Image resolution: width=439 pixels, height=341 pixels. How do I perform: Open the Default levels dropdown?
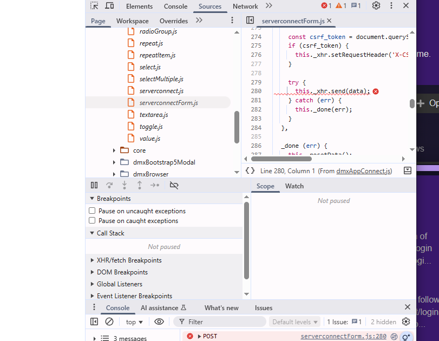pos(295,322)
